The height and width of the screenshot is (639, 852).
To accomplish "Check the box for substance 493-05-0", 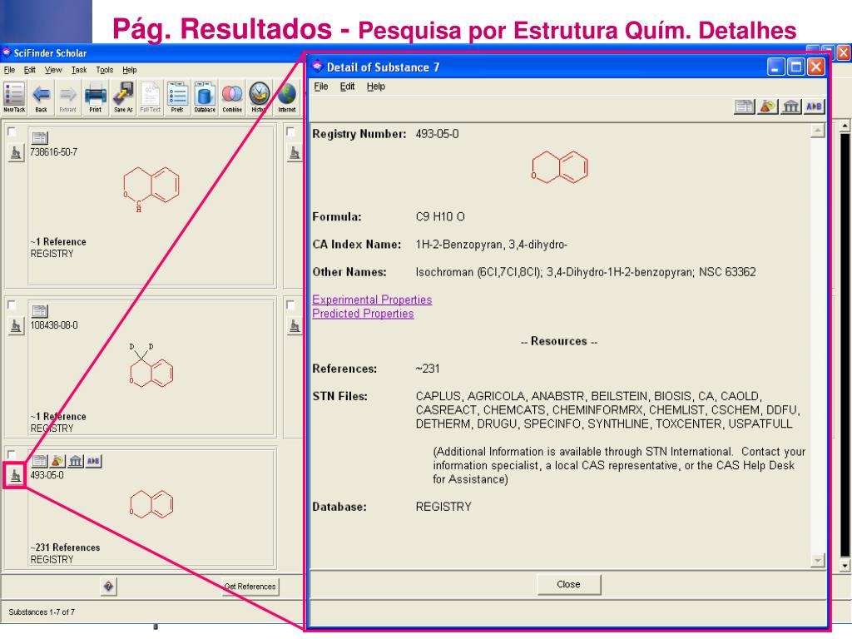I will pyautogui.click(x=12, y=455).
